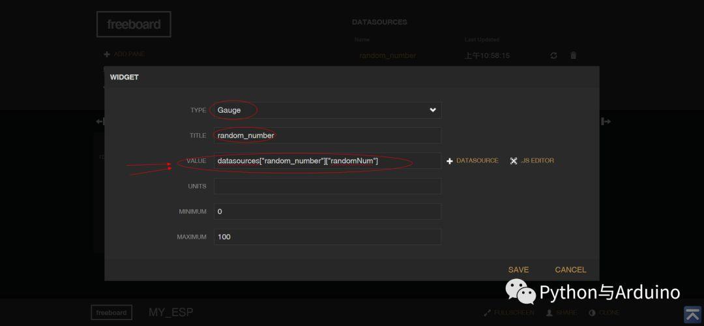Click the MINIMUM field showing 0

pyautogui.click(x=327, y=211)
